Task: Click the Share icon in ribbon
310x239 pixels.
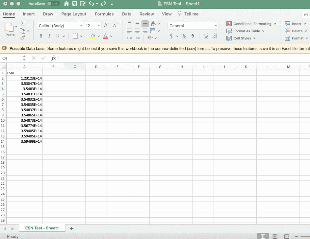Action: 306,14
